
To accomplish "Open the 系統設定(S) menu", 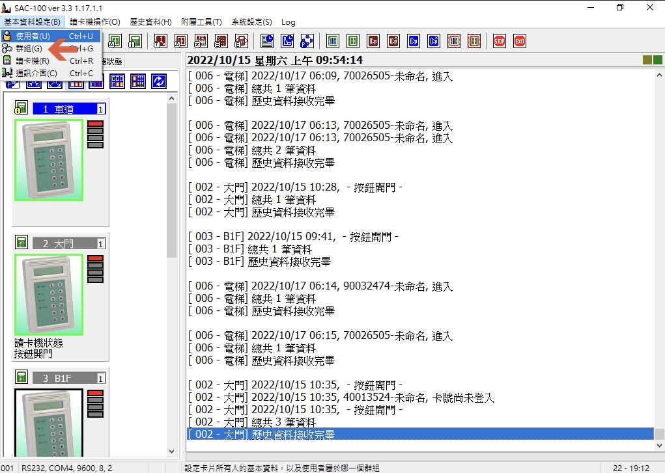I will point(251,22).
